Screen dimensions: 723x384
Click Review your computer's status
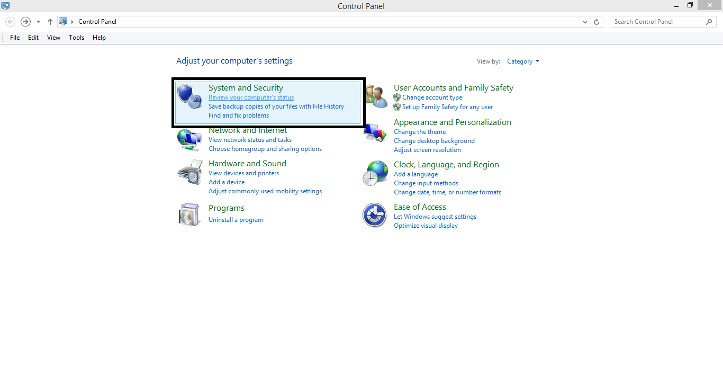[251, 97]
